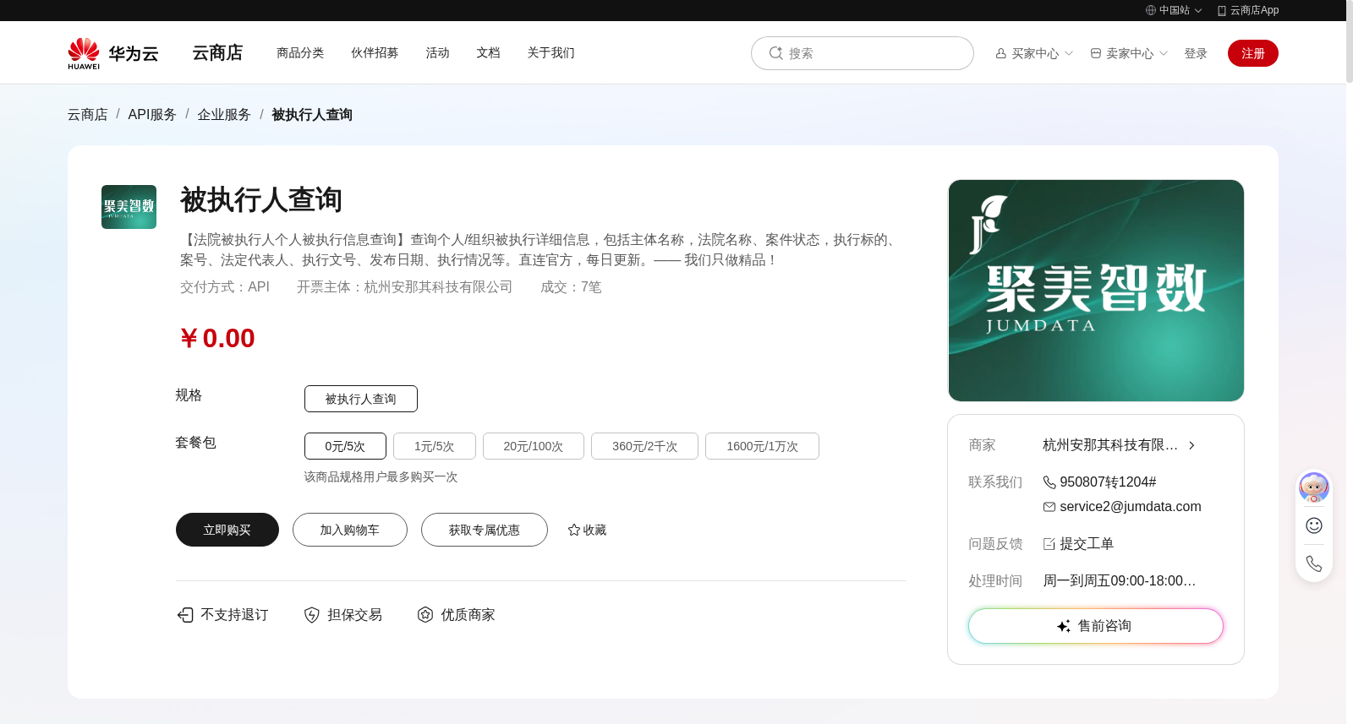Select the 被执行人查询 specification option
Screen dimensions: 1353x724
pos(361,399)
